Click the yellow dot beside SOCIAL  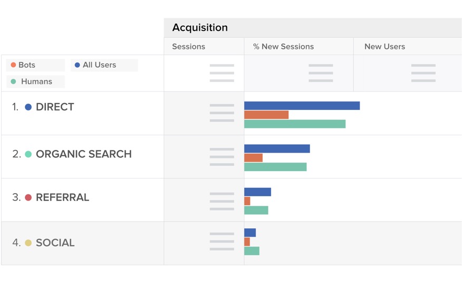[28, 243]
